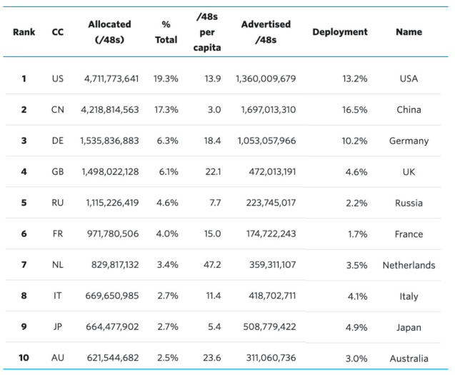Select allocated value 829,817,132
Image resolution: width=455 pixels, height=375 pixels.
115,265
